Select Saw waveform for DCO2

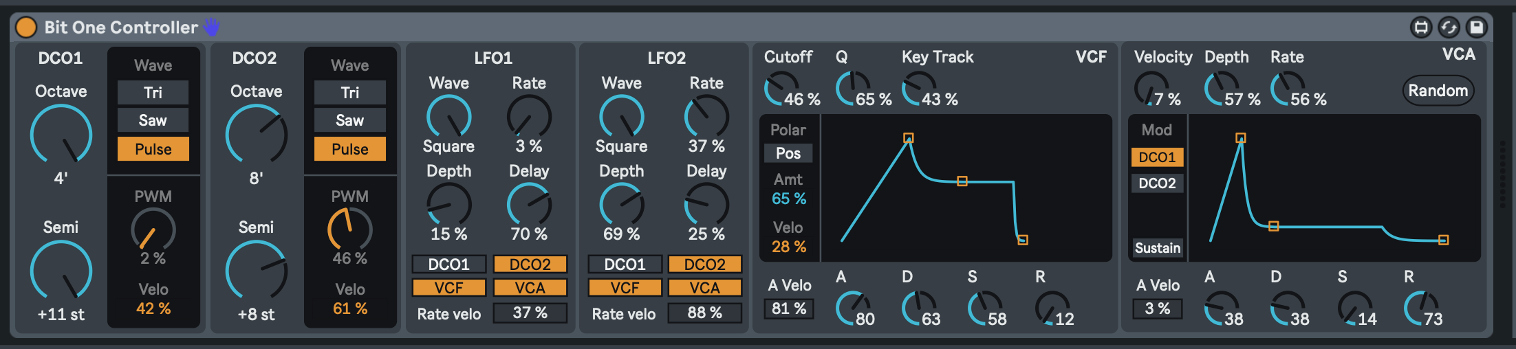349,121
